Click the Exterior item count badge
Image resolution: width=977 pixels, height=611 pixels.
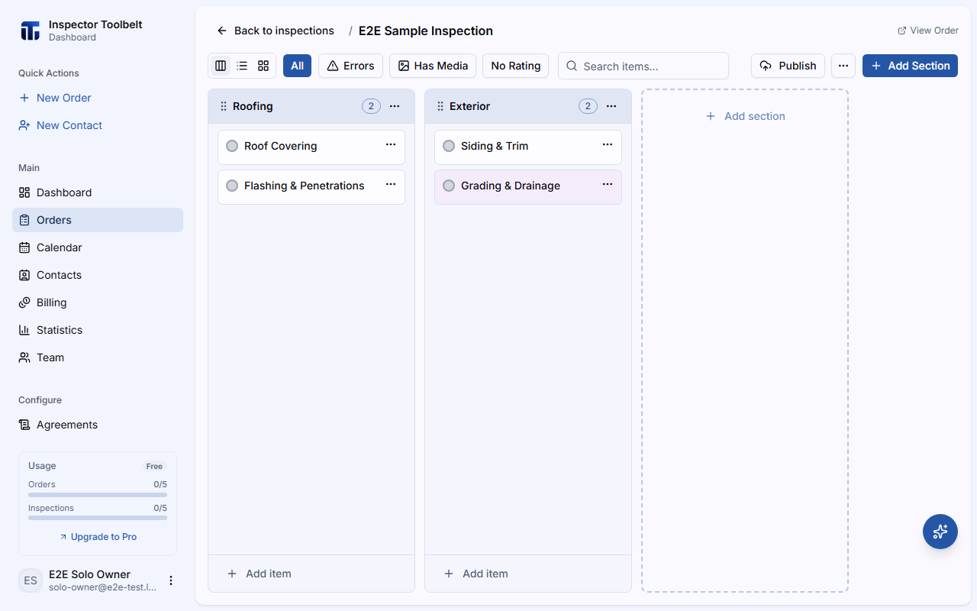[588, 106]
